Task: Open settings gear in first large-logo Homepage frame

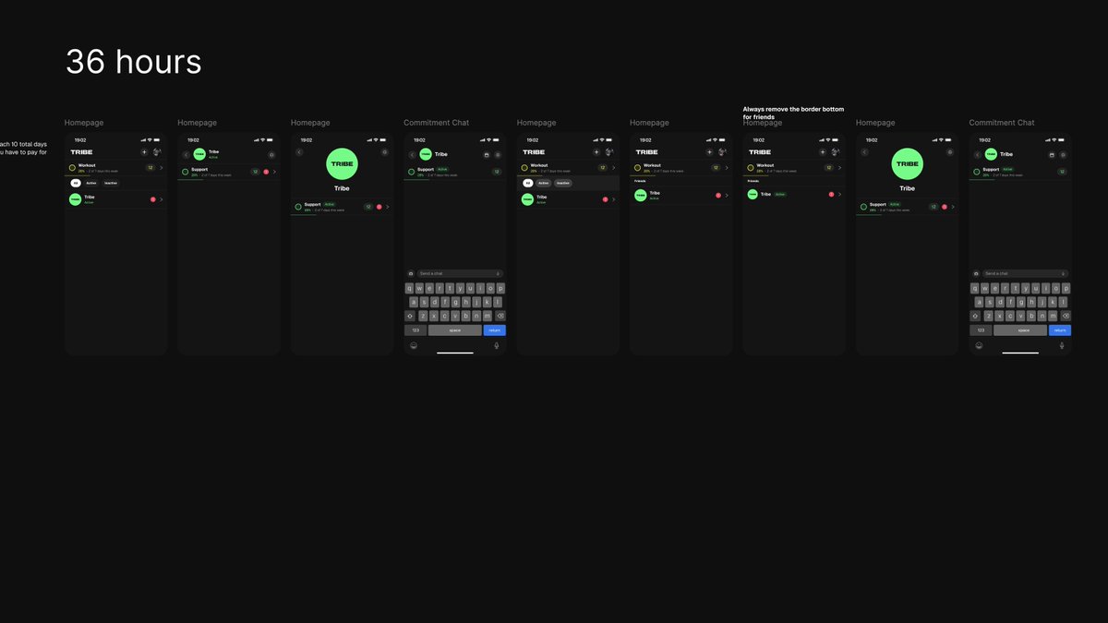Action: pos(385,151)
